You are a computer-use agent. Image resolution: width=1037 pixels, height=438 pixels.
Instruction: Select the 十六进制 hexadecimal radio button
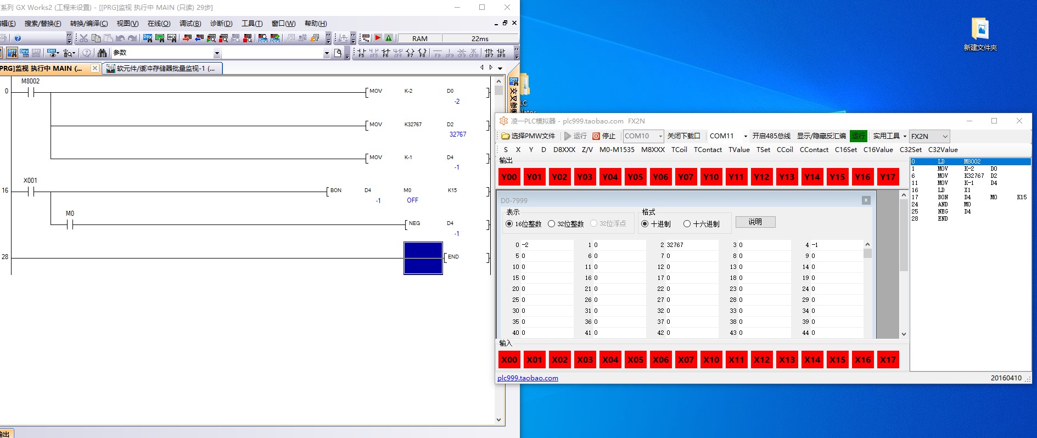point(687,224)
